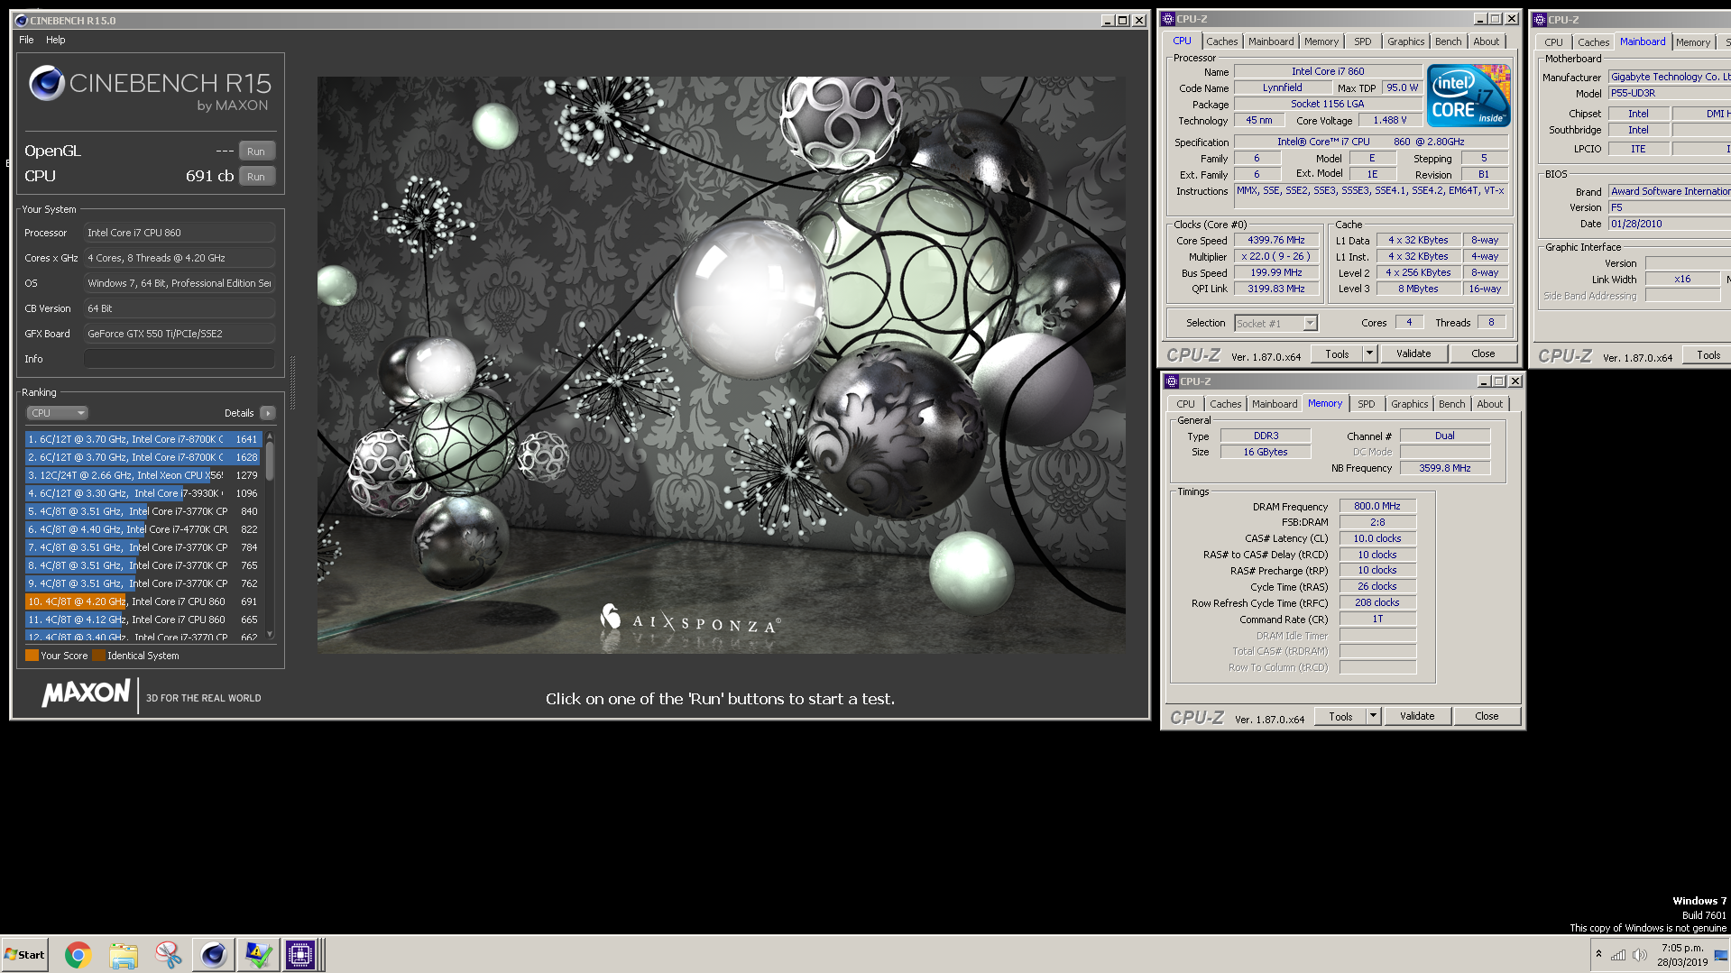Click the NB Frequency value 3599.8 MHz
The height and width of the screenshot is (973, 1731).
1444,468
